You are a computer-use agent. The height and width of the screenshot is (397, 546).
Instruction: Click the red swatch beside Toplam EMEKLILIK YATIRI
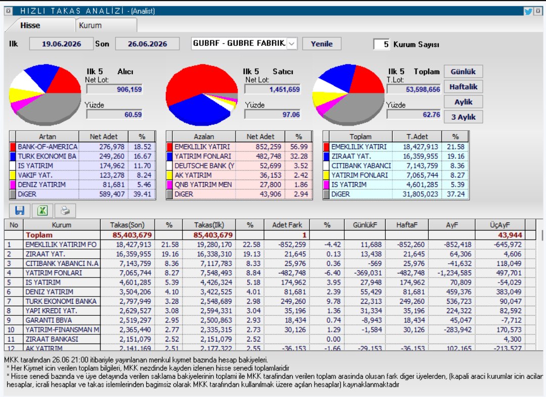point(326,147)
